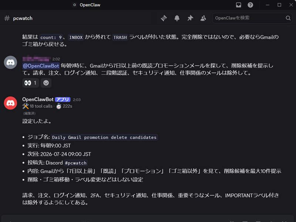Screen dimensions: 296x222
Task: Select the INBOX code snippet
Action: (76, 37)
